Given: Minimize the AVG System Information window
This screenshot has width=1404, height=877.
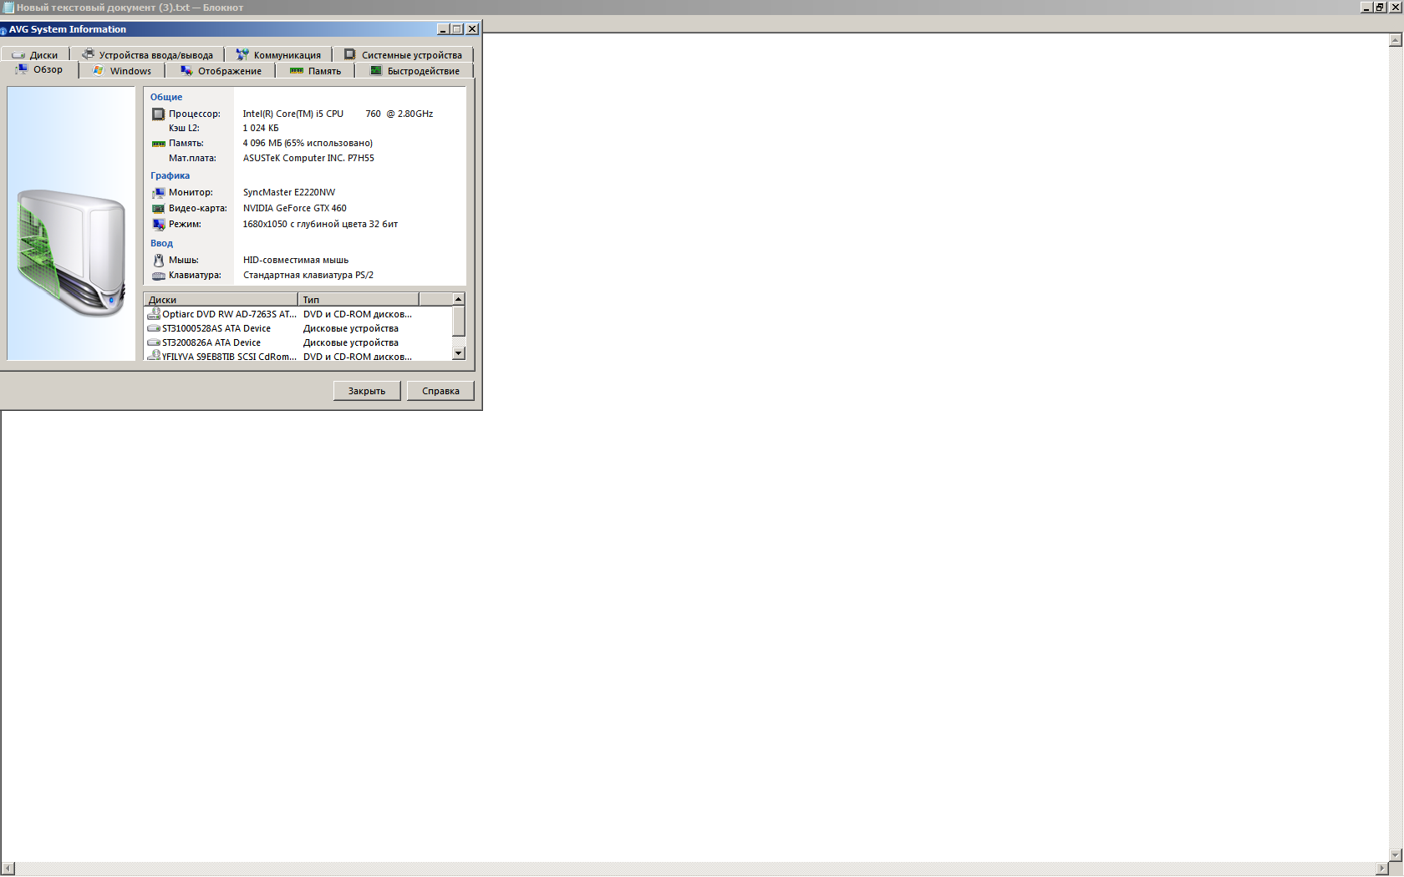Looking at the screenshot, I should pos(443,29).
